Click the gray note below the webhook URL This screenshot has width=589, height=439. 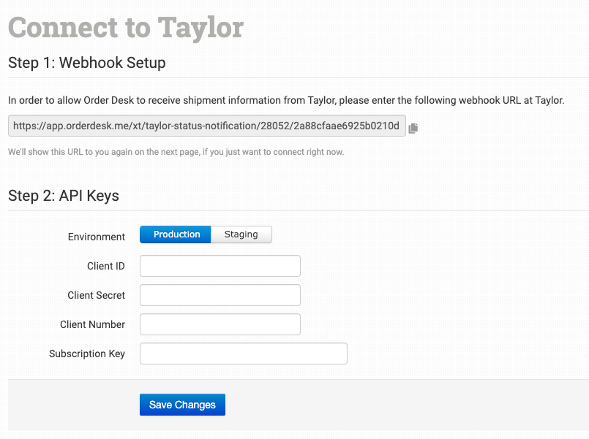pos(176,152)
